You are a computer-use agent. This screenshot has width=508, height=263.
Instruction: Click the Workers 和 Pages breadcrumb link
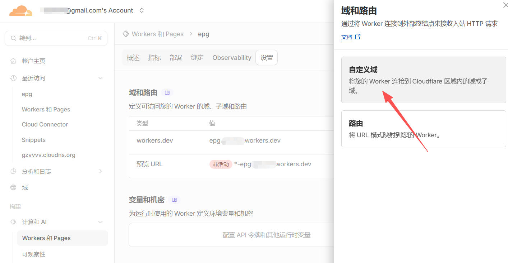point(157,34)
